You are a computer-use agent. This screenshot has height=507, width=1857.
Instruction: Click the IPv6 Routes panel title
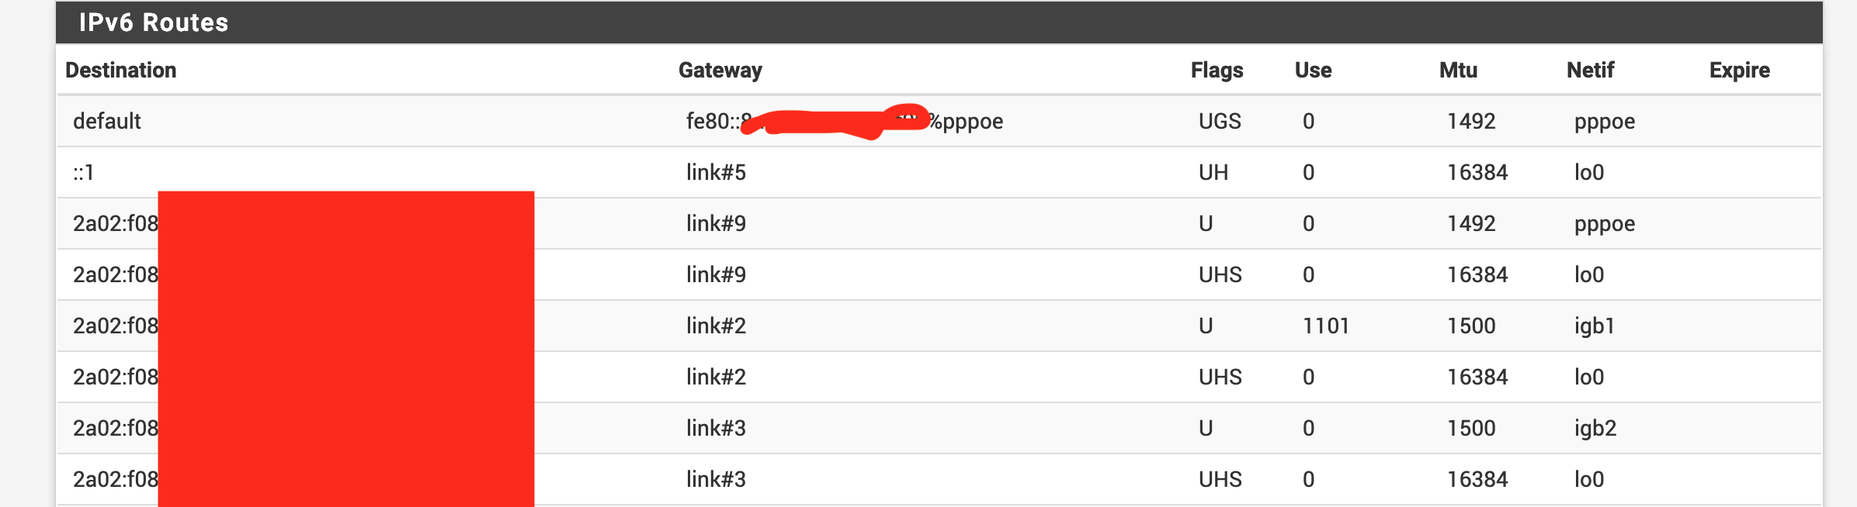[x=154, y=22]
